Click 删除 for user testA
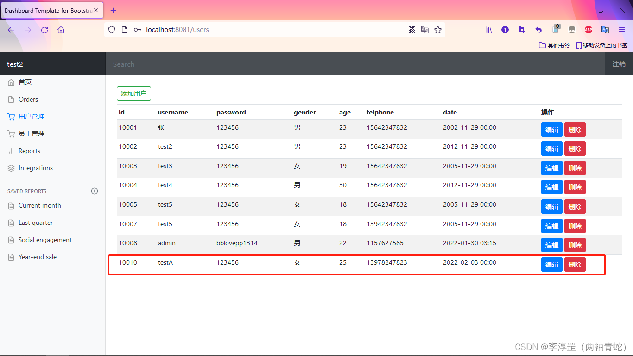 tap(575, 265)
